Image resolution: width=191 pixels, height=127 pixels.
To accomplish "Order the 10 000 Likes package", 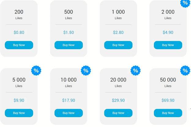I will point(69,113).
